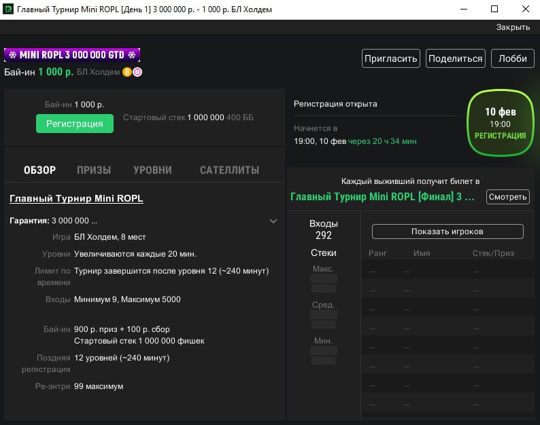The height and width of the screenshot is (425, 540).
Task: Click 'Минимум 9, Максимум 5000' text
Action: pyautogui.click(x=127, y=299)
